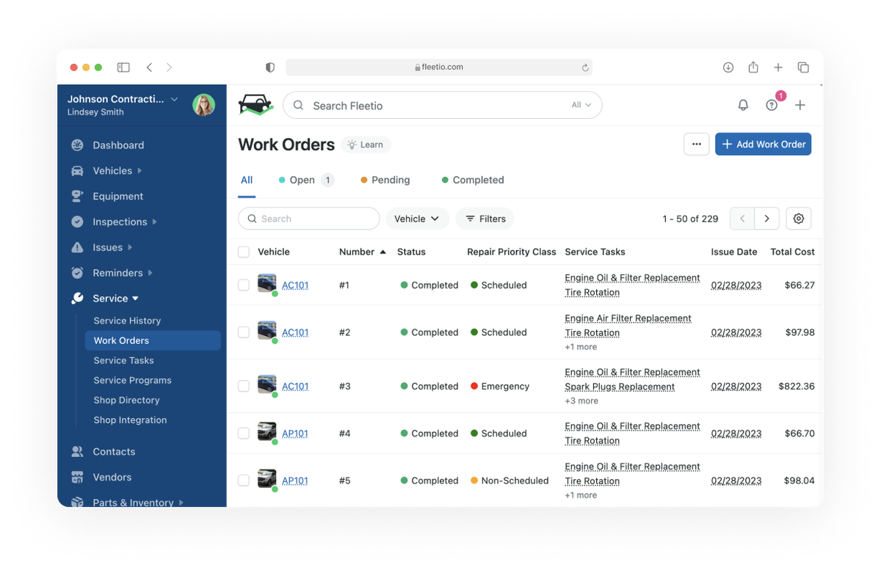Viewport: 881px width, 570px height.
Task: Sort by the Number column header
Action: (362, 252)
